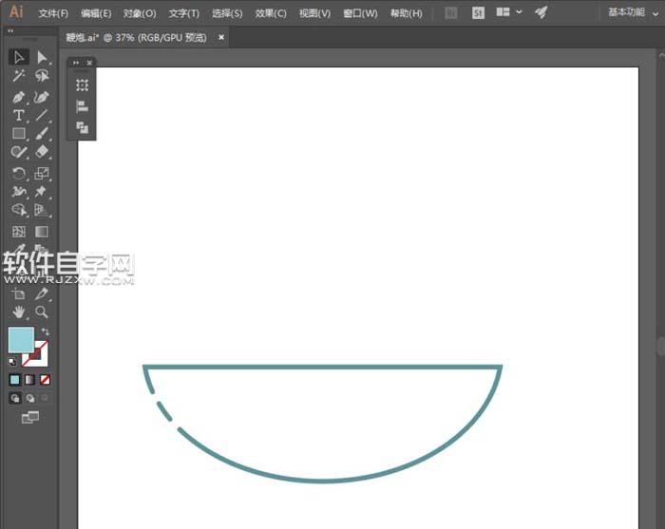Switch paint mode to Gradient
Screen dimensions: 665x529
(29, 379)
